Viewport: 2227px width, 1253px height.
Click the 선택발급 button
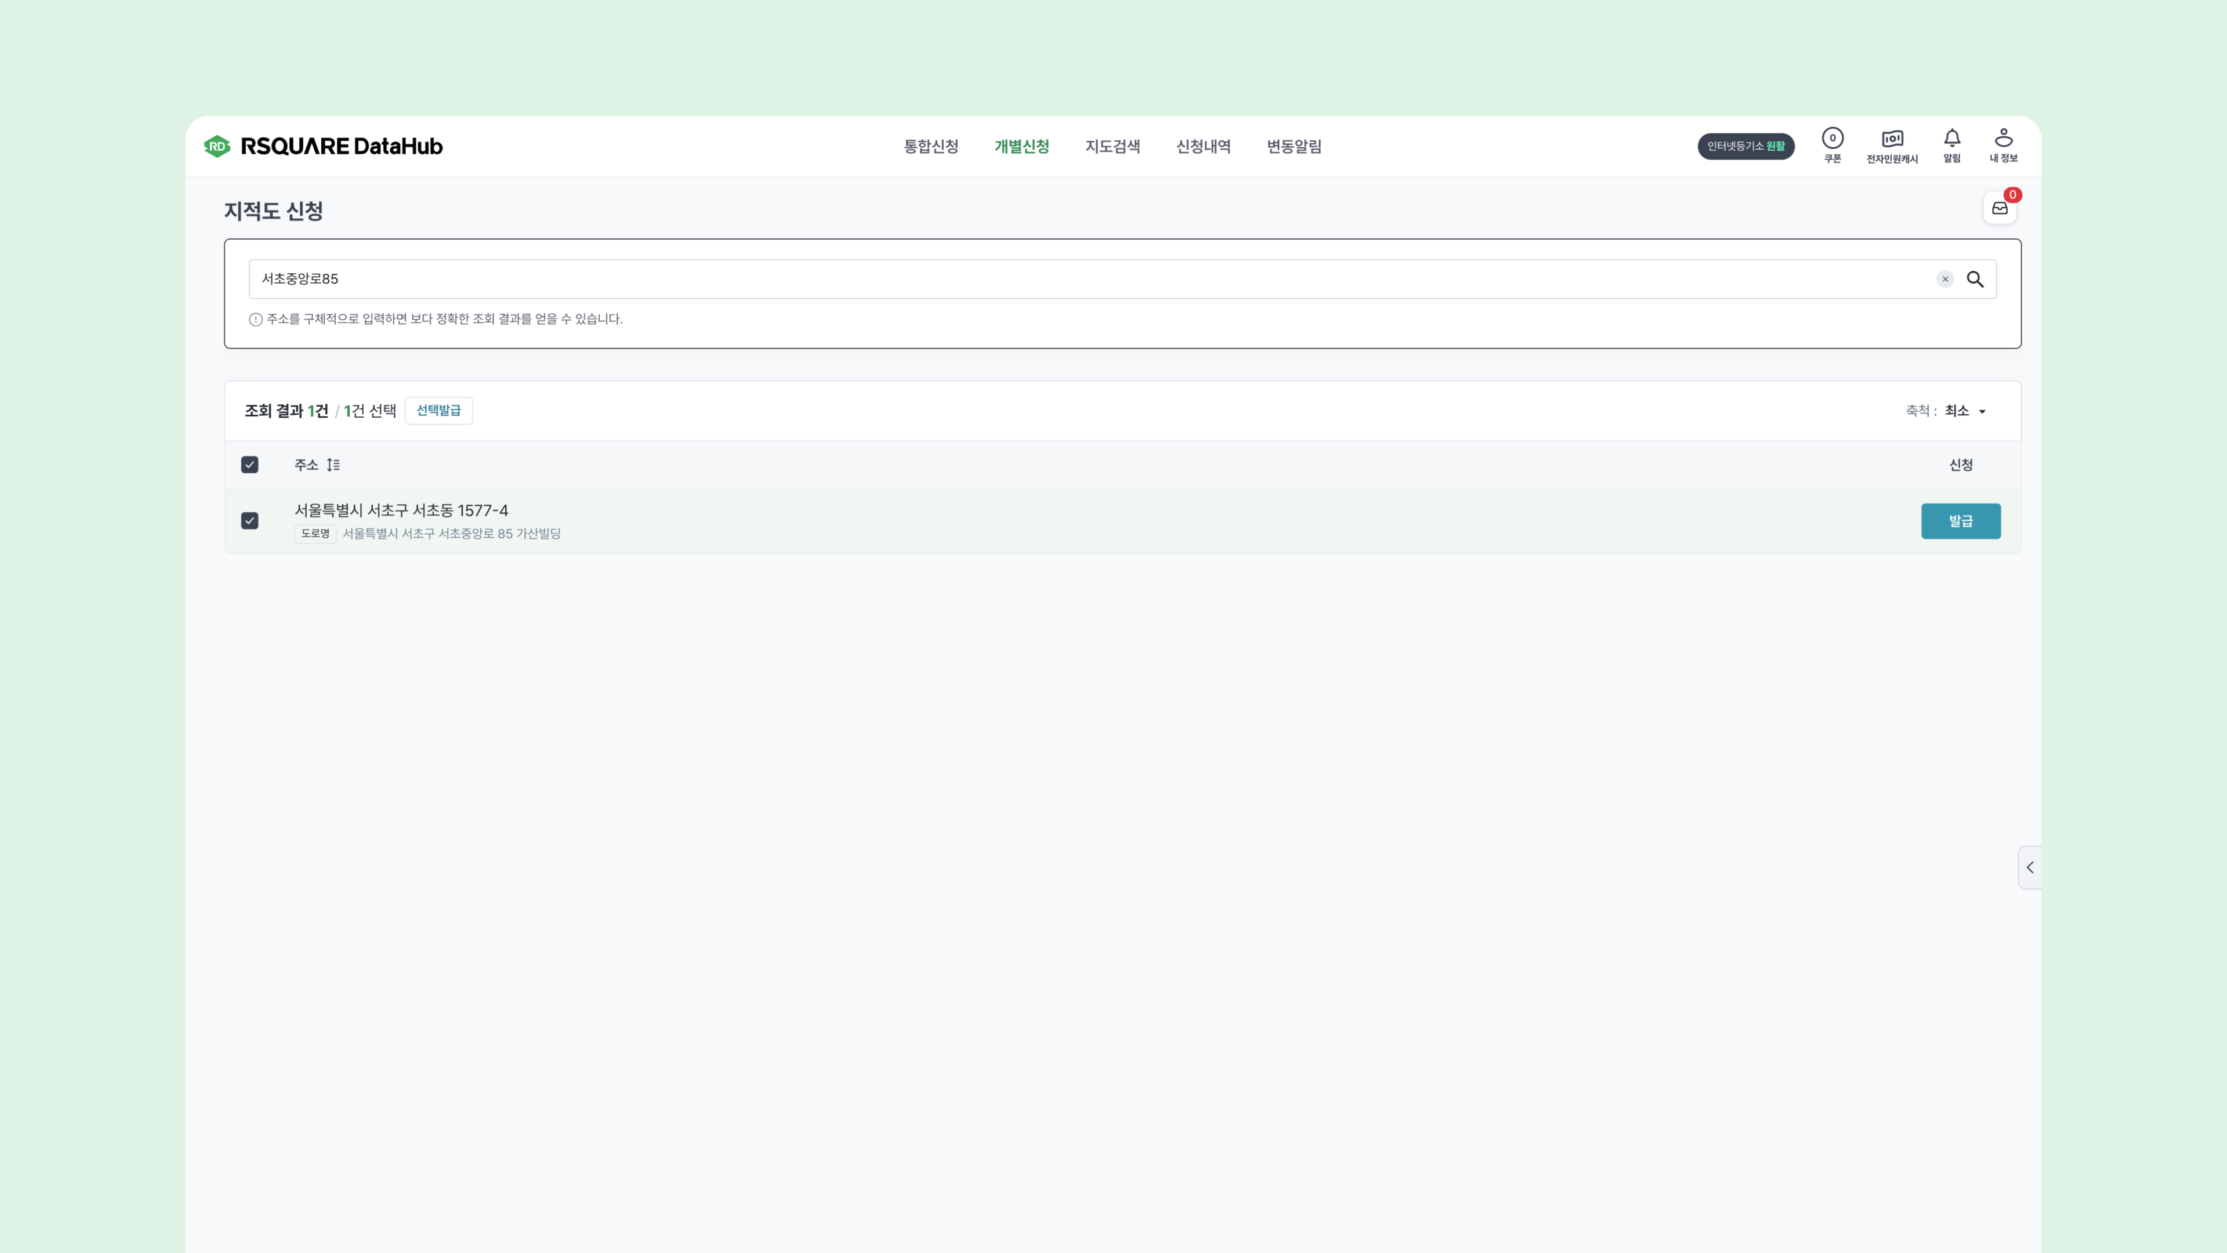[x=438, y=411]
